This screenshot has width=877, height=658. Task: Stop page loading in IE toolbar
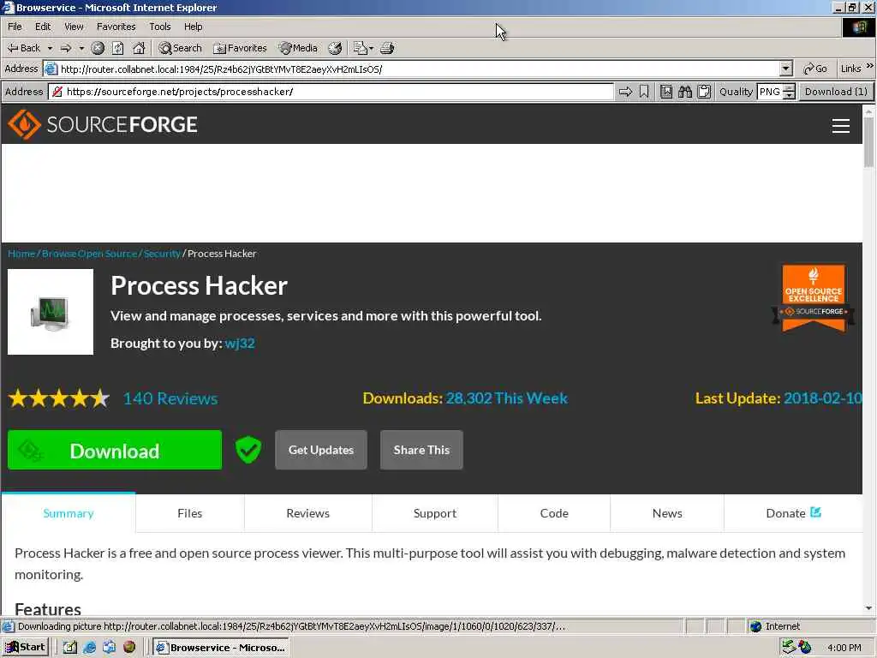[98, 48]
